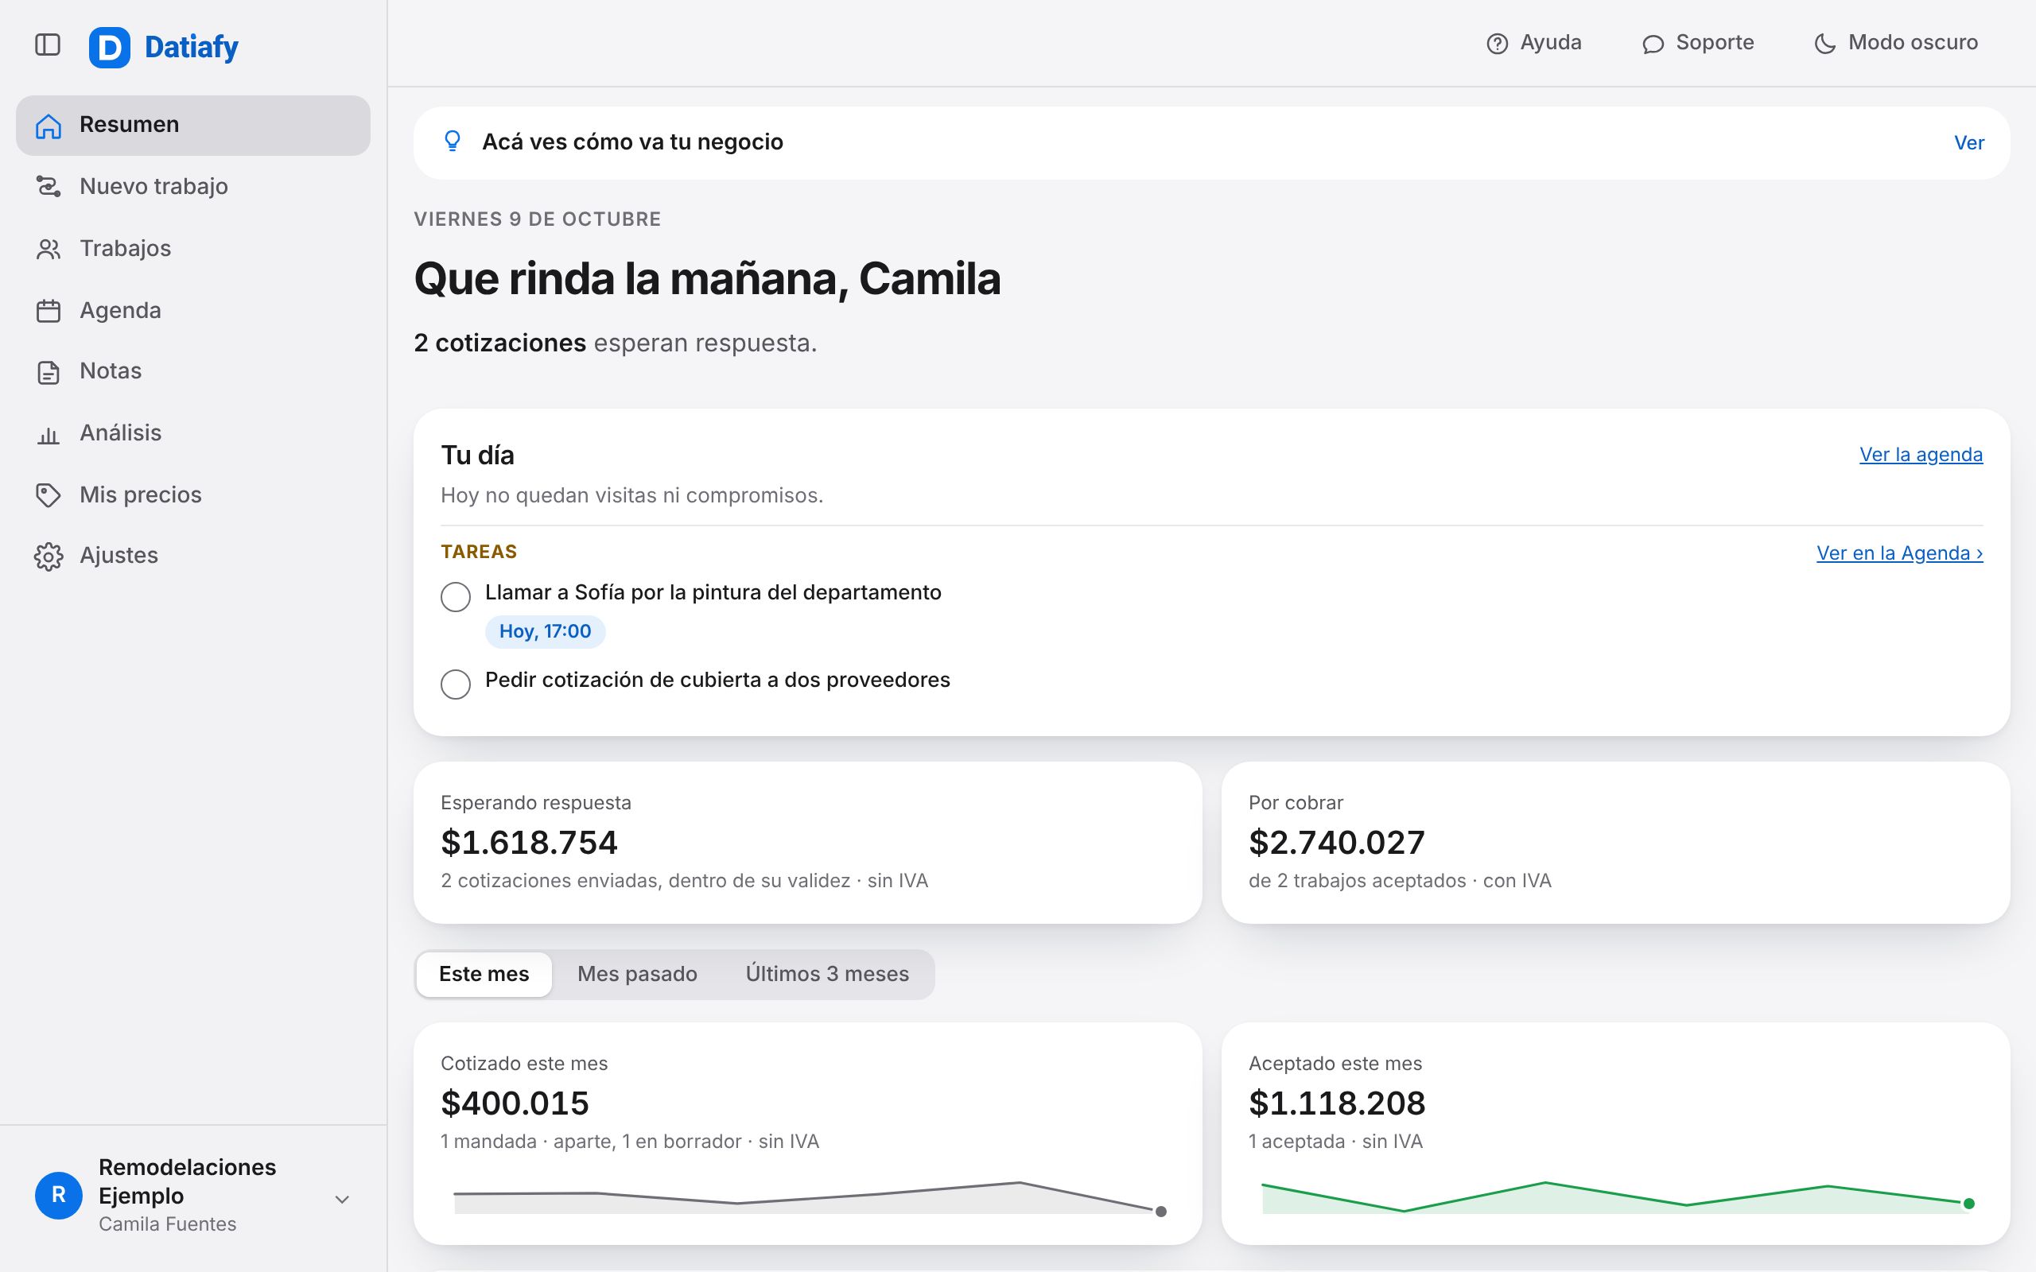Click the $400.015 cotizado amount
Viewport: 2036px width, 1272px height.
(515, 1103)
